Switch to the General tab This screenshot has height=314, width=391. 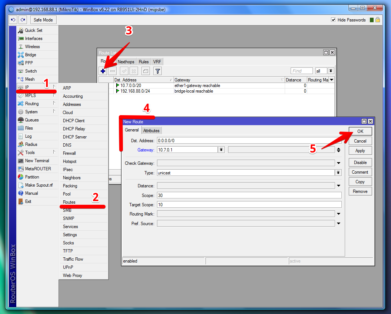132,130
